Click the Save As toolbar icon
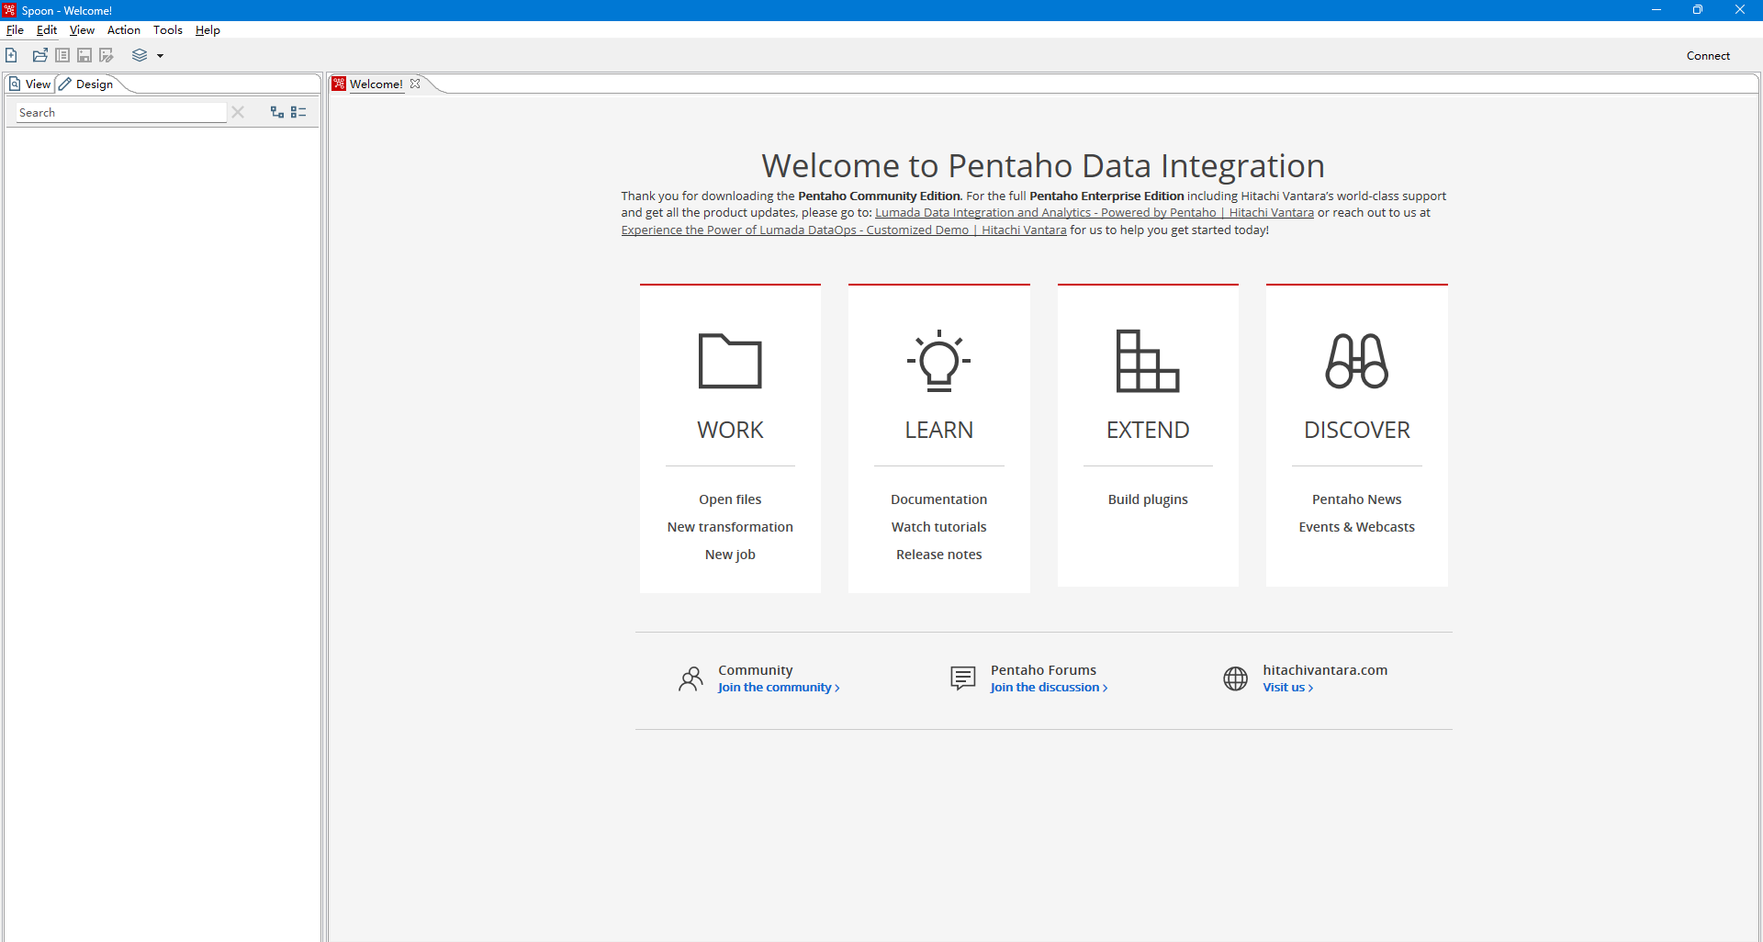 tap(107, 55)
